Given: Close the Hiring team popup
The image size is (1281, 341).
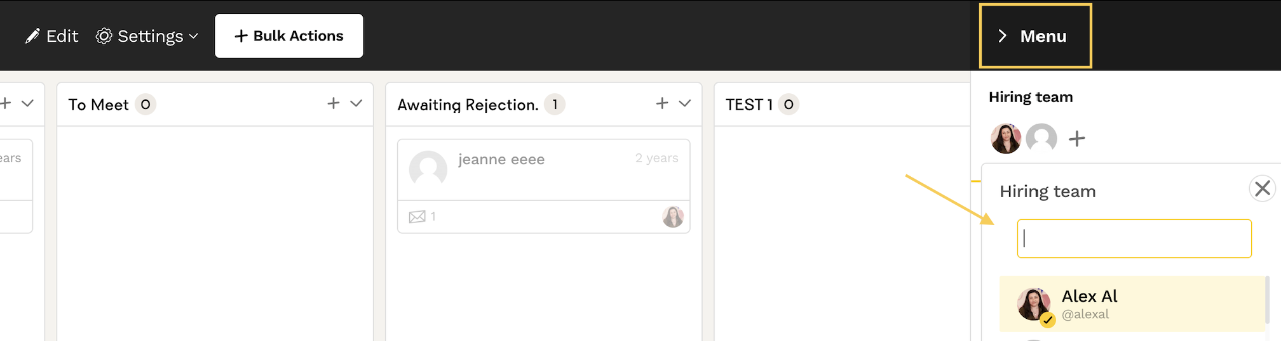Looking at the screenshot, I should pos(1263,188).
